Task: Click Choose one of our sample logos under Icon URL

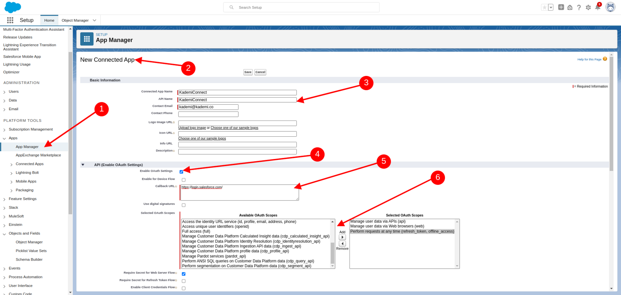Action: pos(202,139)
